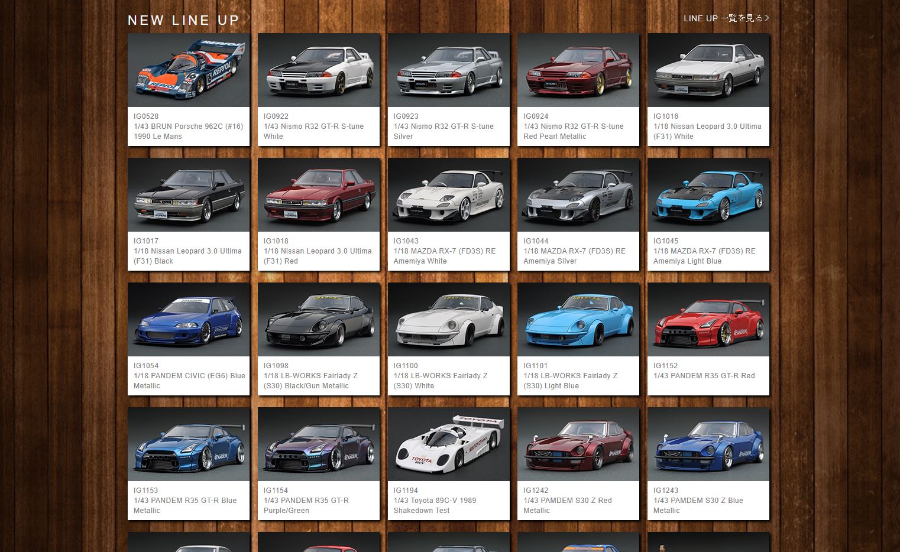This screenshot has width=900, height=552.
Task: Click the text '1/18 Nissan Leopard 3.0 Ultima (F31) White'
Action: click(x=707, y=131)
